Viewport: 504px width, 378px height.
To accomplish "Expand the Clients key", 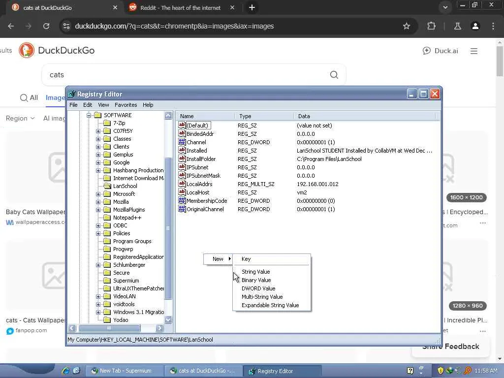I will click(x=98, y=147).
